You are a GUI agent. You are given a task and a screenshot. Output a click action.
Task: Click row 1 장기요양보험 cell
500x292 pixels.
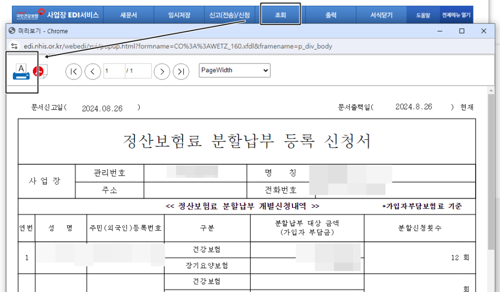point(207,266)
